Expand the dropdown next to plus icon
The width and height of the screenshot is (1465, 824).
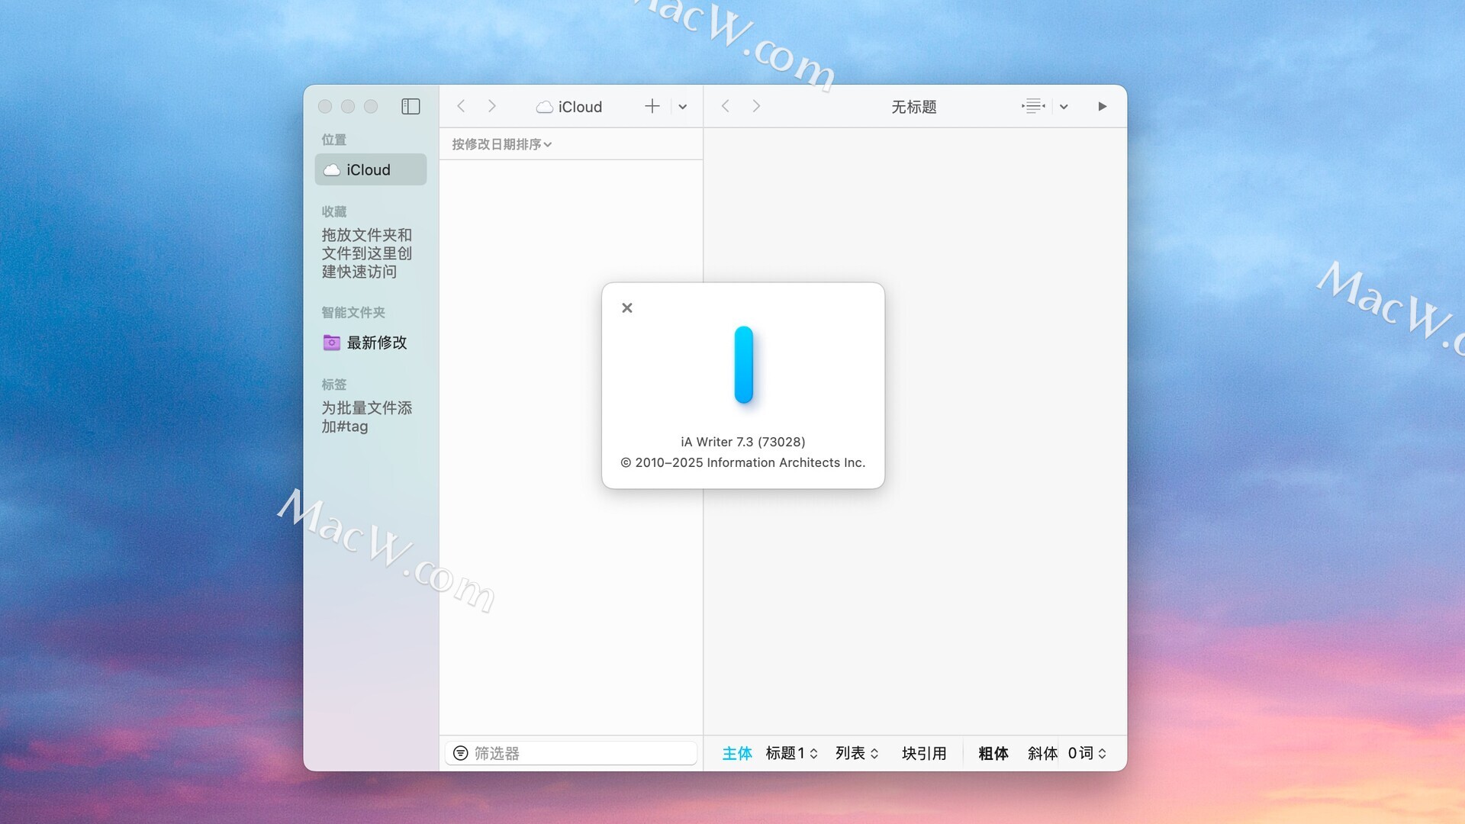tap(683, 107)
